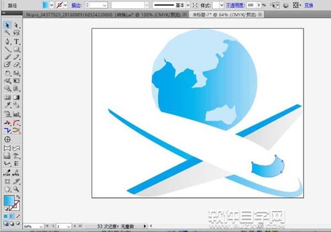Open the 不透明度 opacity panel link
The width and height of the screenshot is (331, 232).
pyautogui.click(x=235, y=6)
